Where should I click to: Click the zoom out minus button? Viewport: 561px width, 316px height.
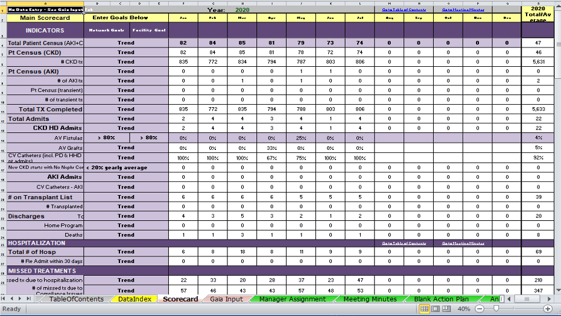tap(480, 309)
